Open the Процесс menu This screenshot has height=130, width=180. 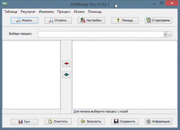(x=64, y=12)
